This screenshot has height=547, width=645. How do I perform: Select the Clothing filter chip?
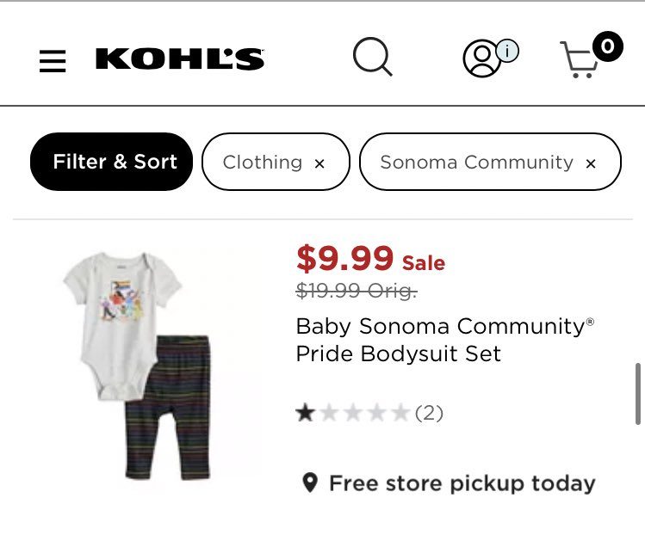[x=262, y=162]
